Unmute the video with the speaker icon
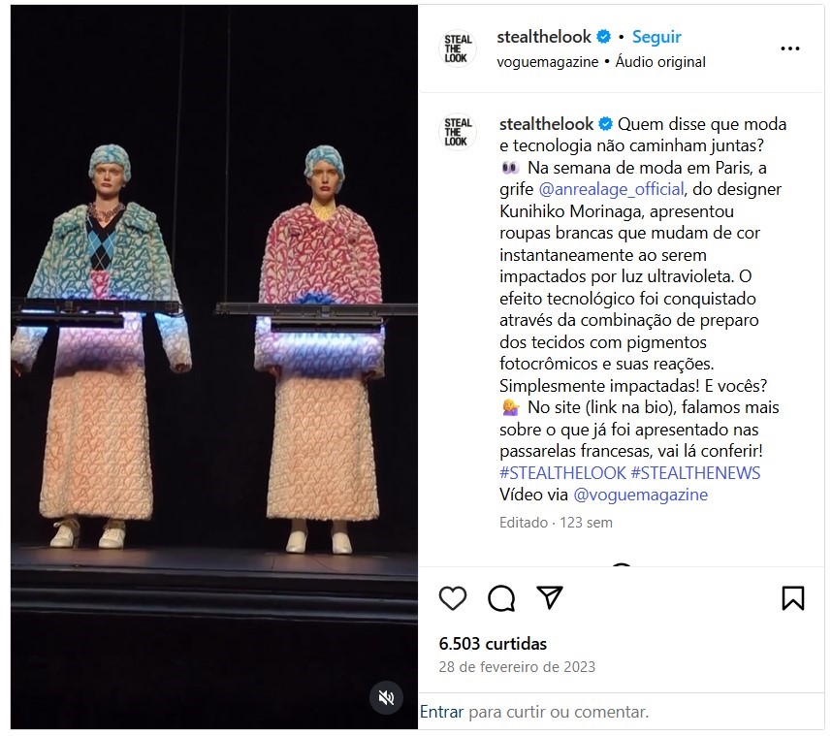832x736 pixels. (386, 697)
